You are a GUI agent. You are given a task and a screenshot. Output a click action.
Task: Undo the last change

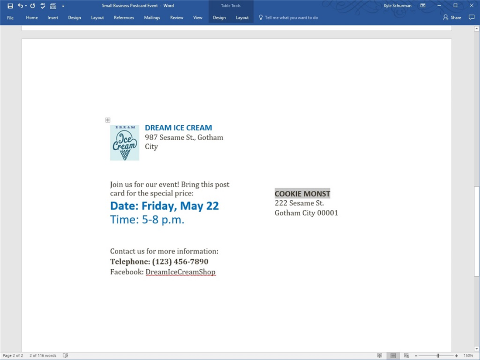coord(21,6)
